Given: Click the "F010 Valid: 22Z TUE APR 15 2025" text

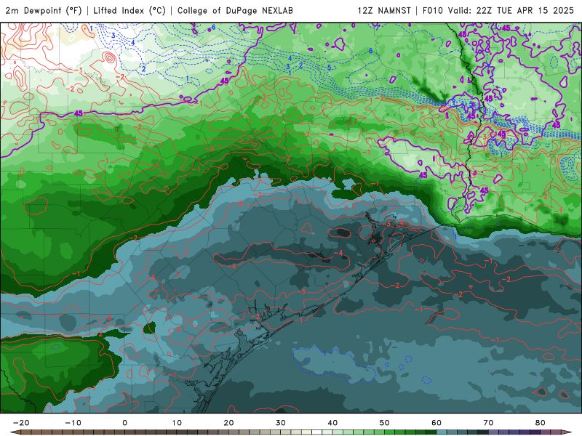Looking at the screenshot, I should pos(498,11).
